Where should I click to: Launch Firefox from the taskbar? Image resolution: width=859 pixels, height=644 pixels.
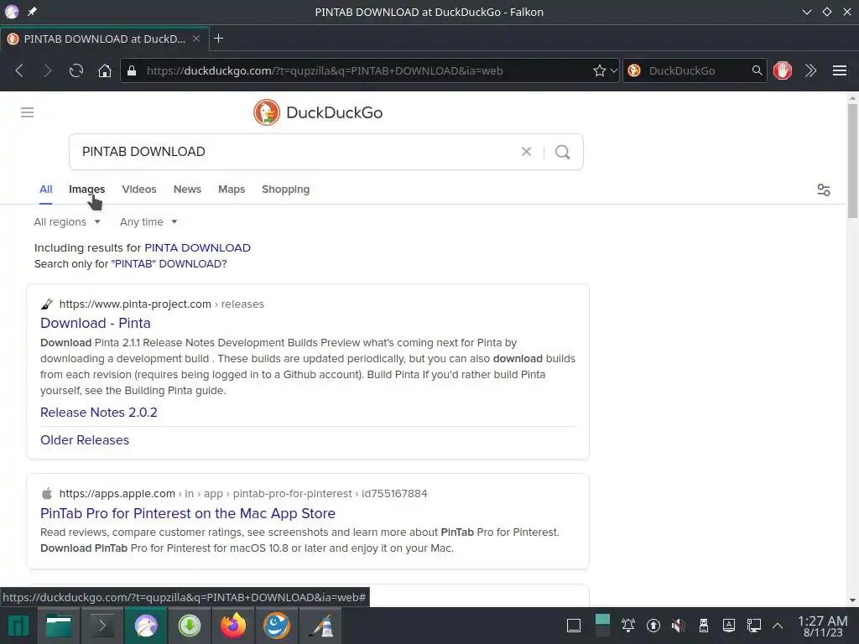tap(233, 626)
